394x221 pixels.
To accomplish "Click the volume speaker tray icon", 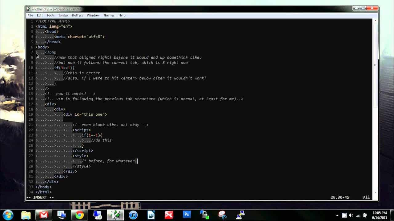I will [351, 215].
